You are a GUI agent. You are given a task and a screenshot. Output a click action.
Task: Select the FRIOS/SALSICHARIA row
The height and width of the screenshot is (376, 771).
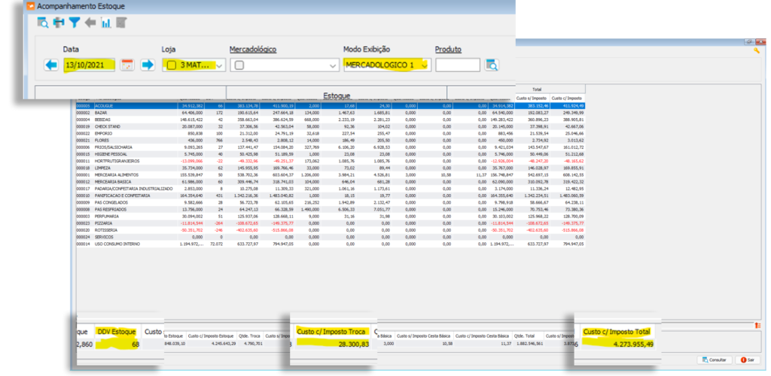click(331, 147)
